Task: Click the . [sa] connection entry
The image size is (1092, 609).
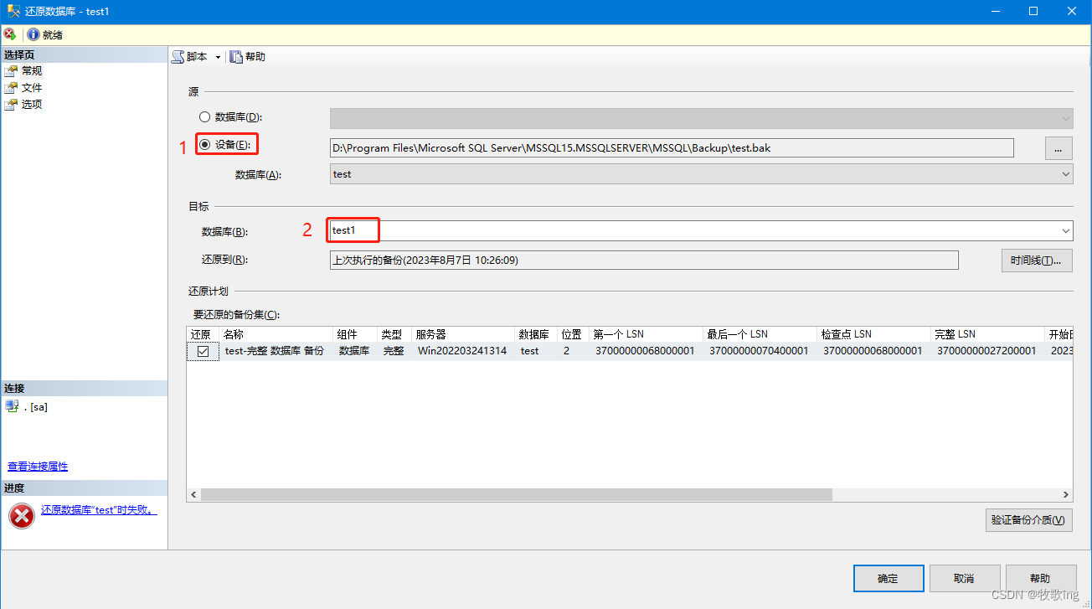Action: 35,407
